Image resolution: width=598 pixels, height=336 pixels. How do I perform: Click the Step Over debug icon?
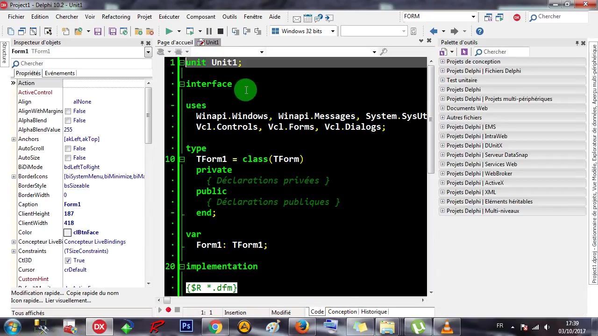247,31
